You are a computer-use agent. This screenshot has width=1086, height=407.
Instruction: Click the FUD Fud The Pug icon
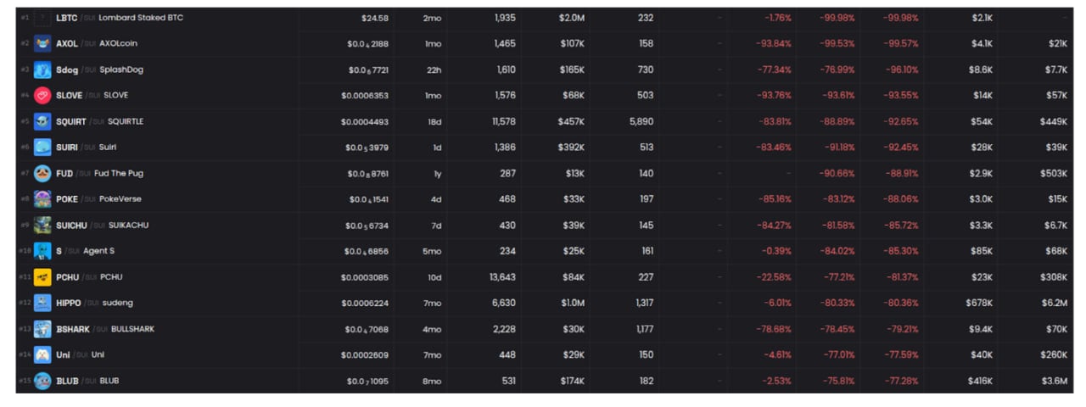(x=42, y=174)
